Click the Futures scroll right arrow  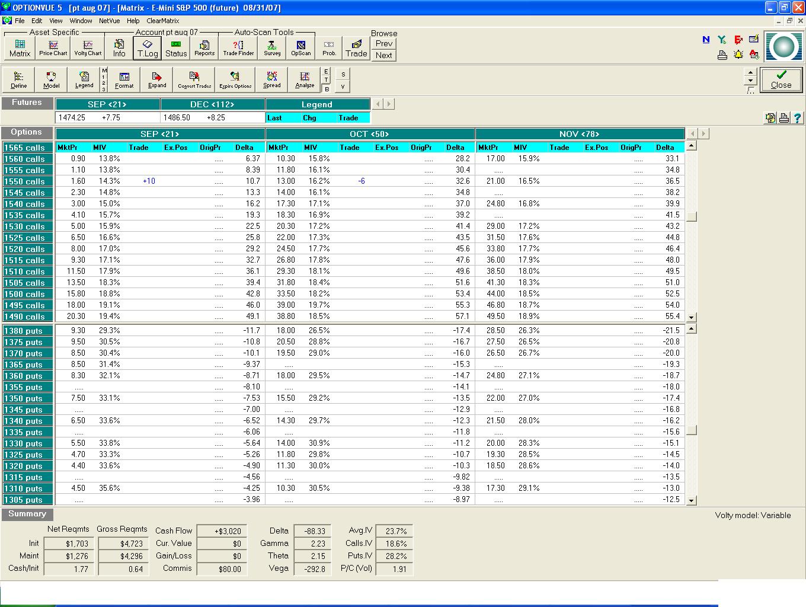coord(389,104)
